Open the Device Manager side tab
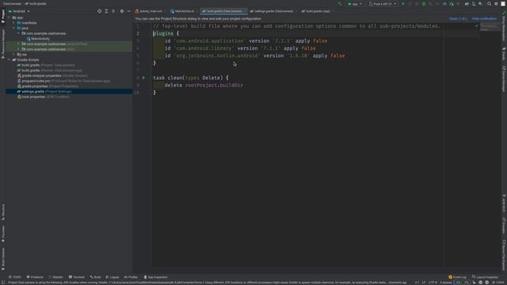The height and width of the screenshot is (285, 507). click(x=504, y=78)
